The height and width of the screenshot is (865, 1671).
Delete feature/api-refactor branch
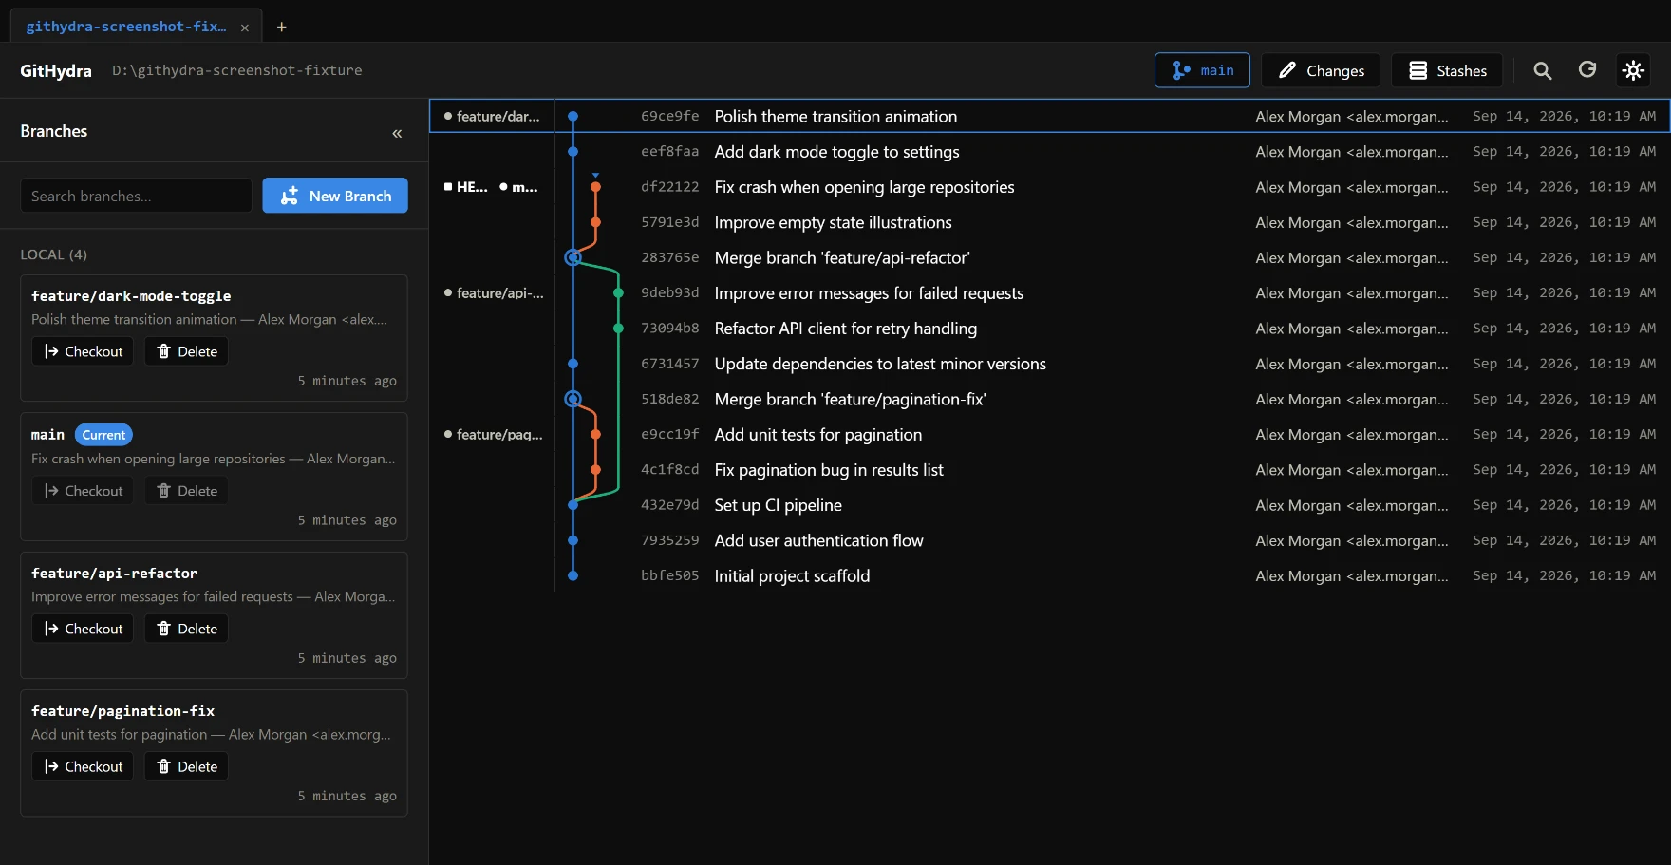tap(187, 629)
